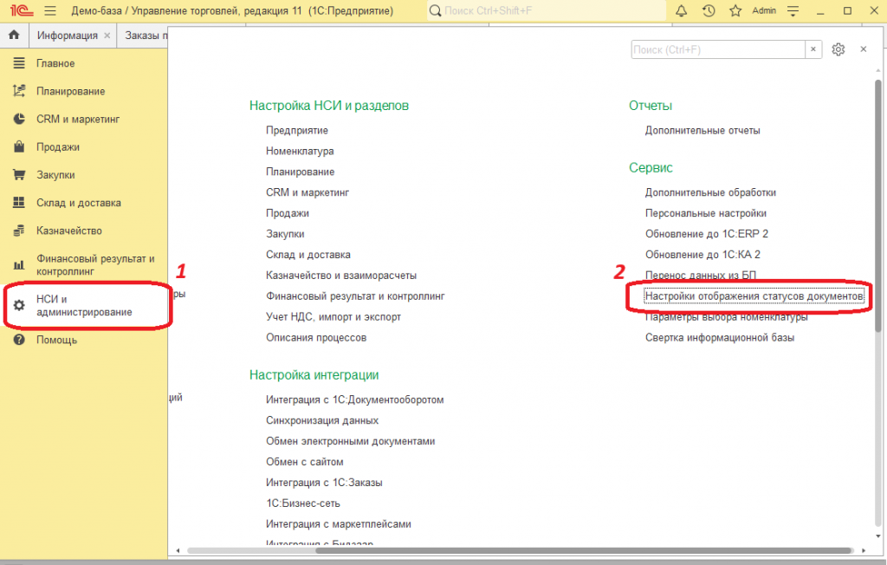Viewport: 887px width, 565px height.
Task: Open Предприятие settings link
Action: [297, 130]
